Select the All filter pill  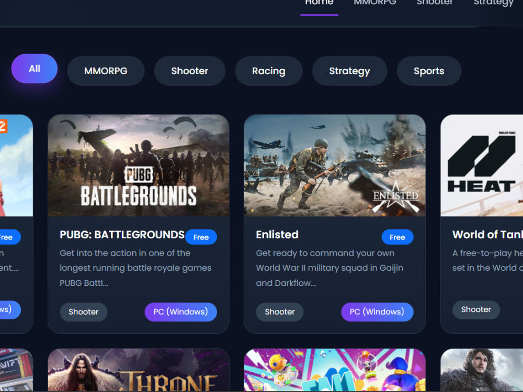(35, 68)
